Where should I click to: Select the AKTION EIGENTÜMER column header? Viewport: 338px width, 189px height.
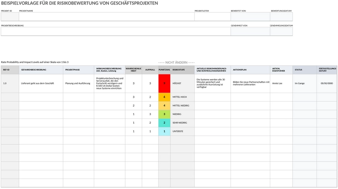coord(281,70)
